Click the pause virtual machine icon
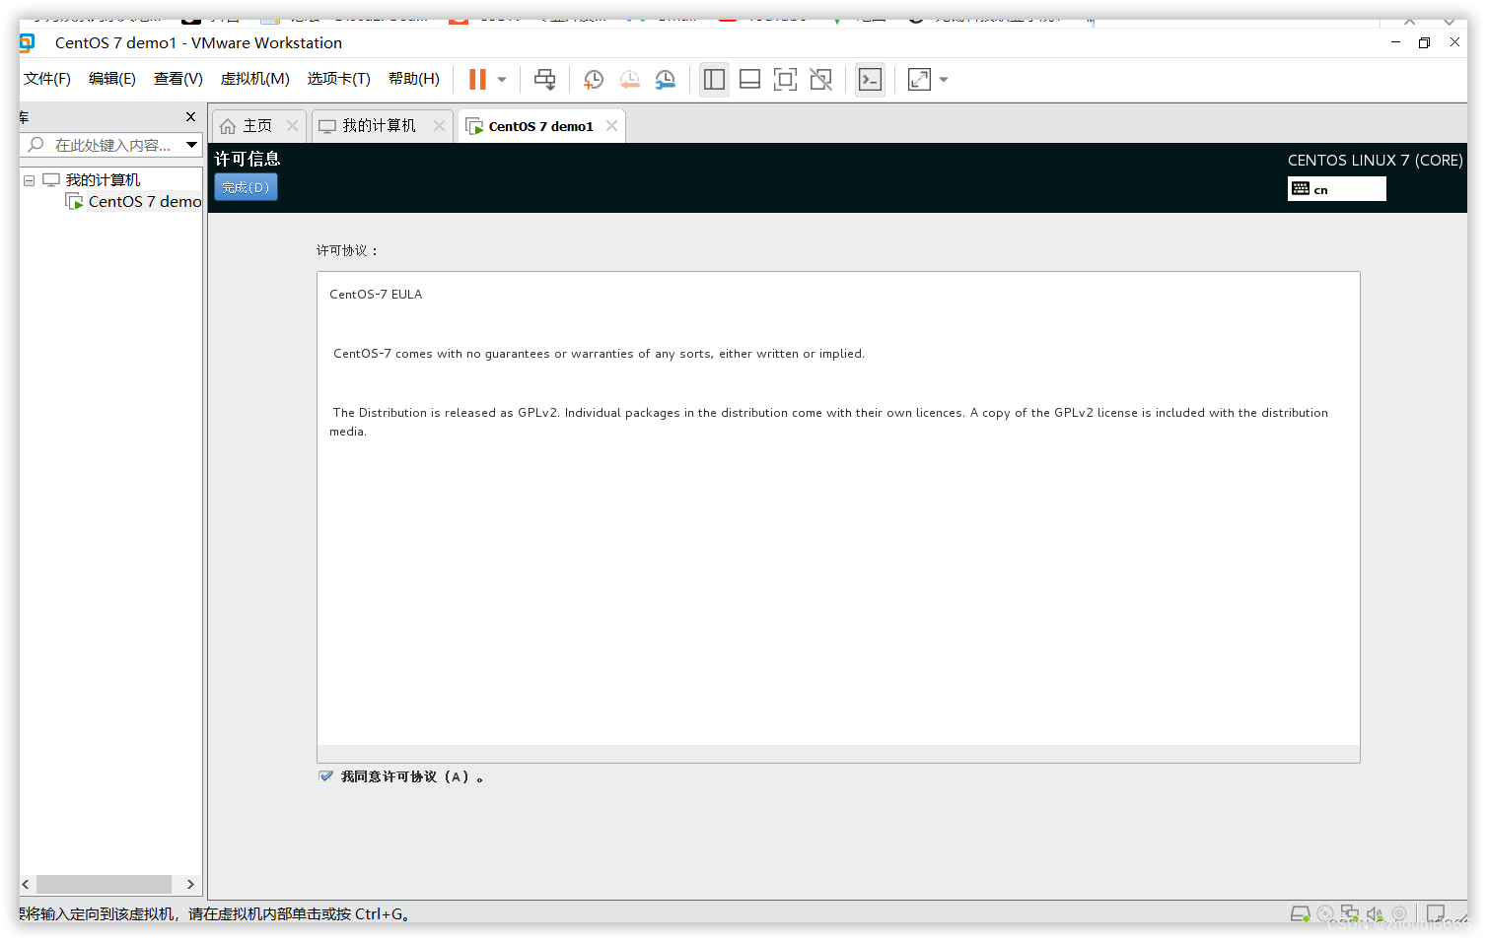1487x942 pixels. coord(477,80)
